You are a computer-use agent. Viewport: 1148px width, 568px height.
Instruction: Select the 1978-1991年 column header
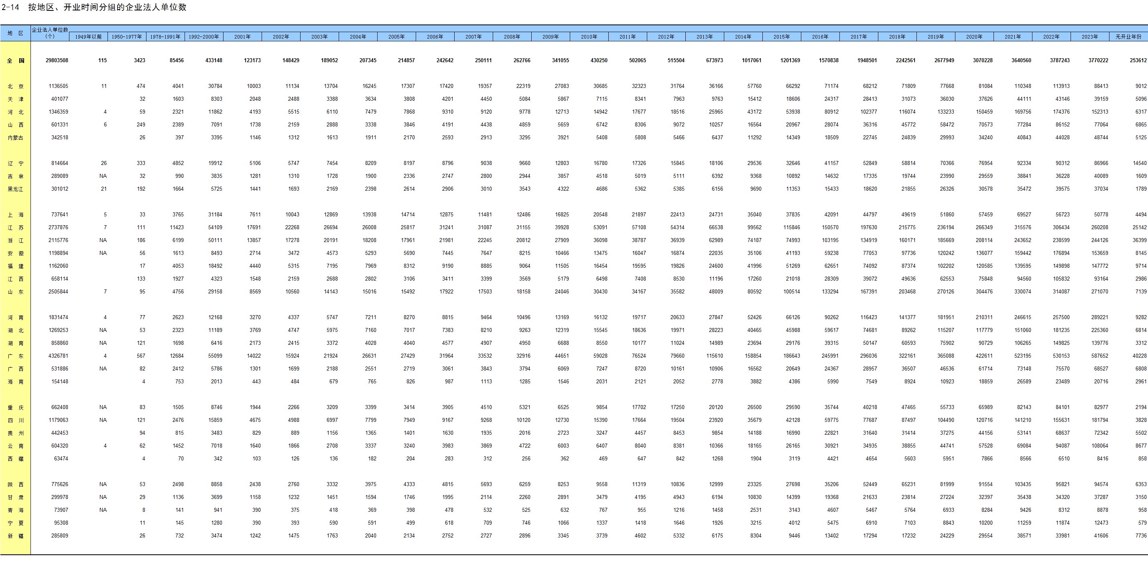(165, 37)
